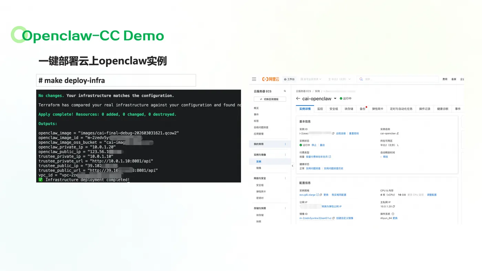Expand the dropdown arrow next to cai-openclaw title
This screenshot has height=271, width=482.
point(335,99)
